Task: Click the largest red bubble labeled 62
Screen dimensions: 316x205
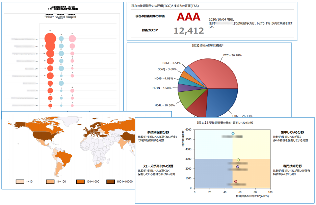Action: coord(50,39)
